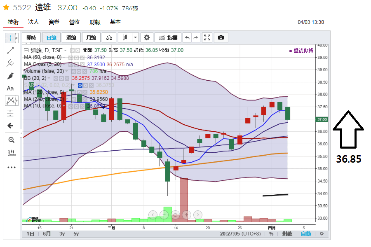Open chart settings gear in toolbar
371x247 pixels.
click(147, 37)
